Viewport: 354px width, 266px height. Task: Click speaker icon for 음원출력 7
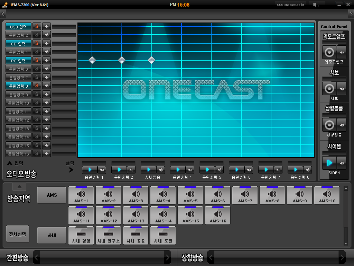coord(278,170)
